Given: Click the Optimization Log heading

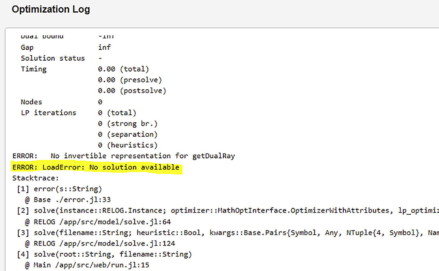Looking at the screenshot, I should pos(51,9).
